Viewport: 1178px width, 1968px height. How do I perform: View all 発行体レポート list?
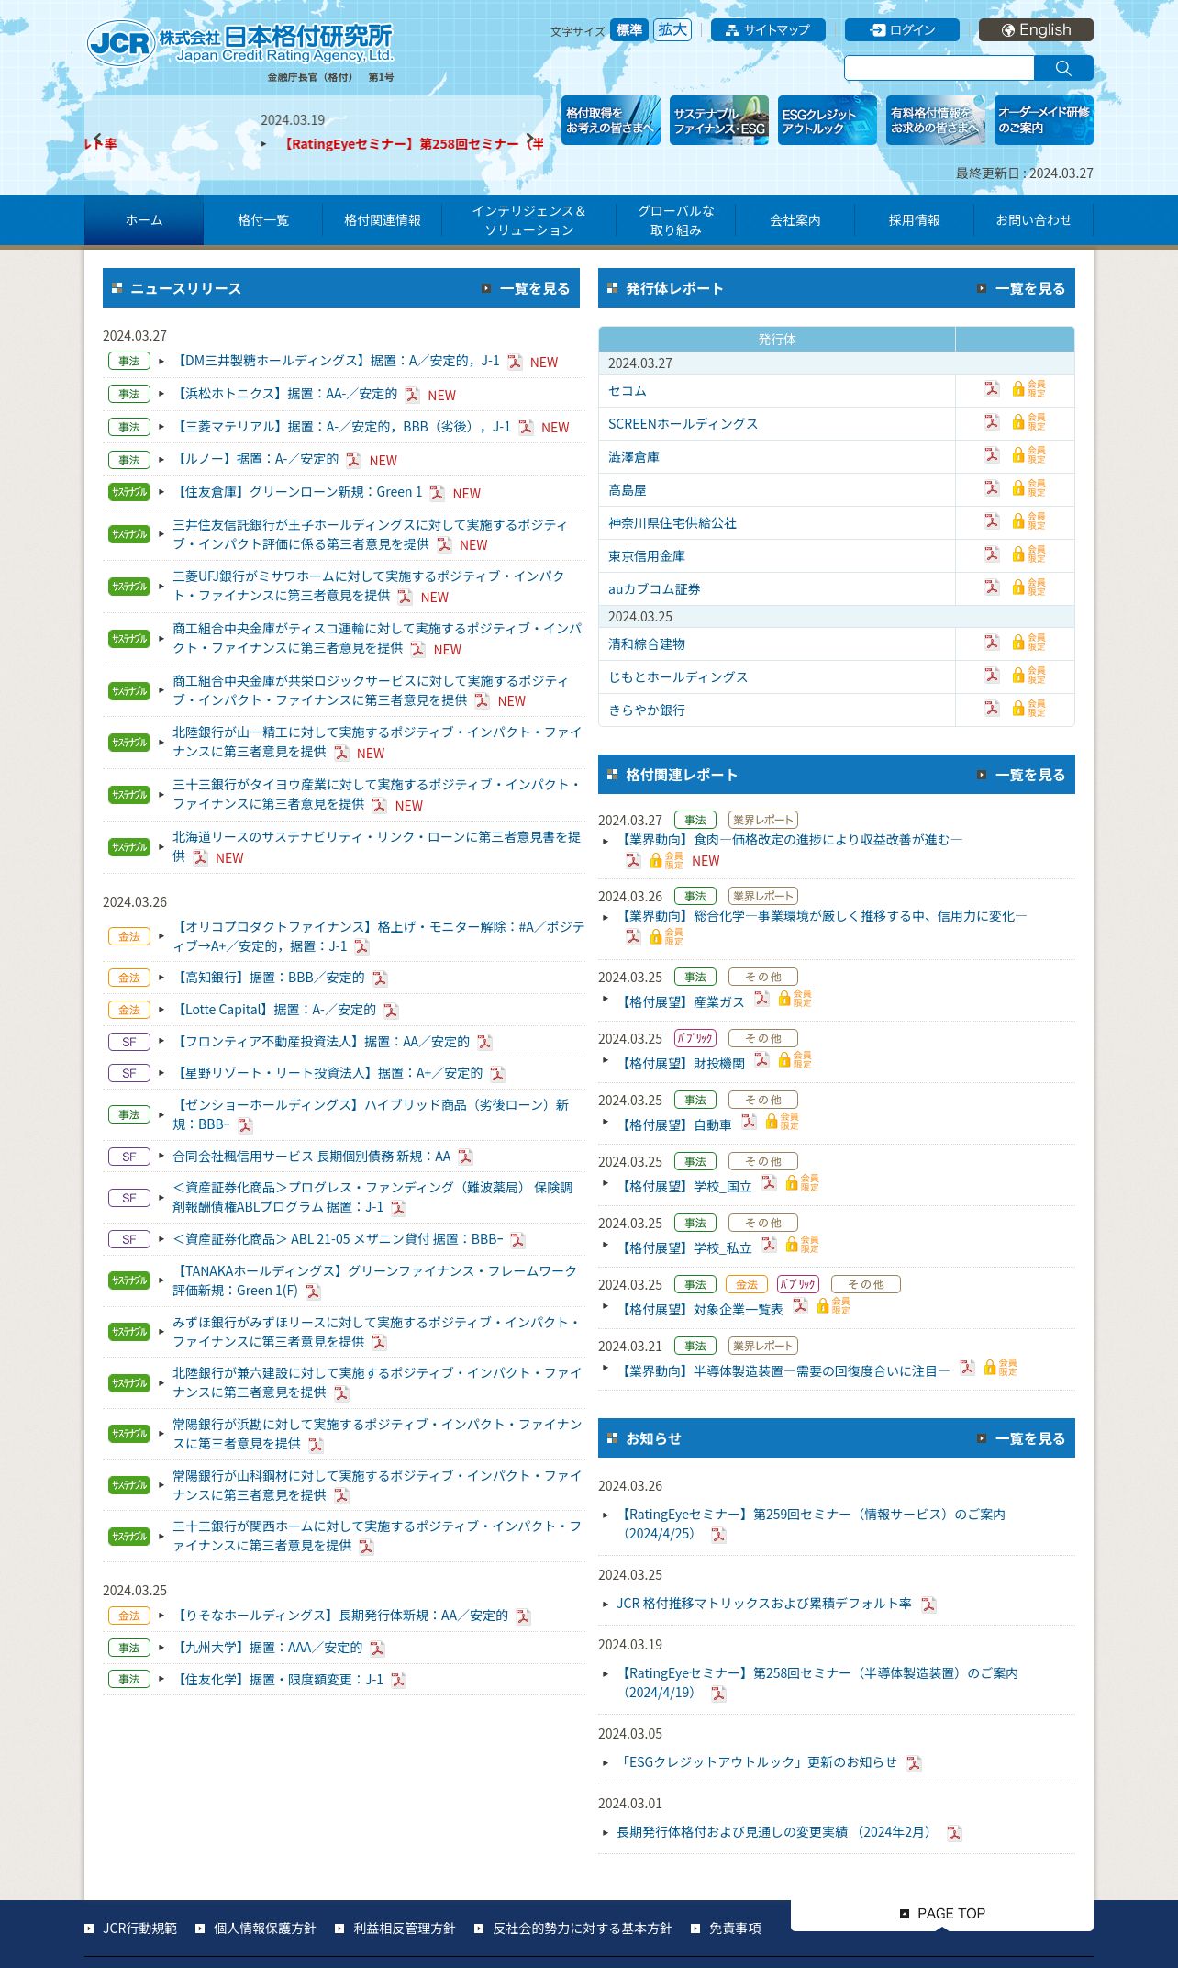pos(1021,288)
